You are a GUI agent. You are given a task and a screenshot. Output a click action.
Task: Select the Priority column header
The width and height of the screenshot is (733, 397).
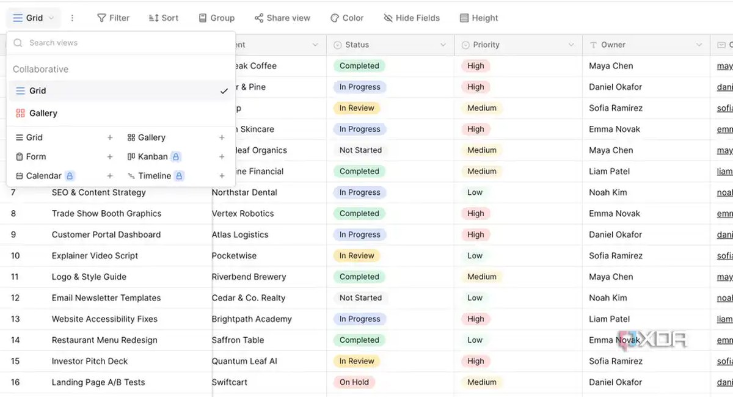[x=518, y=45]
